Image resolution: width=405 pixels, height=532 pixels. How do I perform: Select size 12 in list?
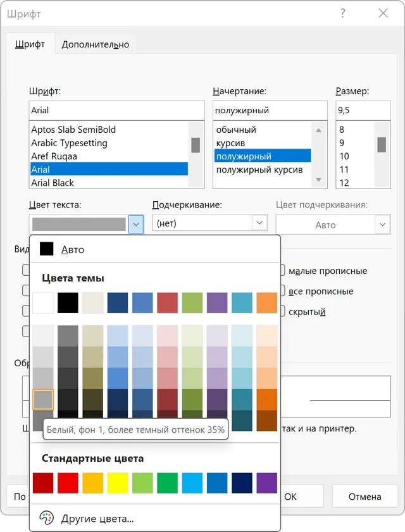[x=356, y=183]
